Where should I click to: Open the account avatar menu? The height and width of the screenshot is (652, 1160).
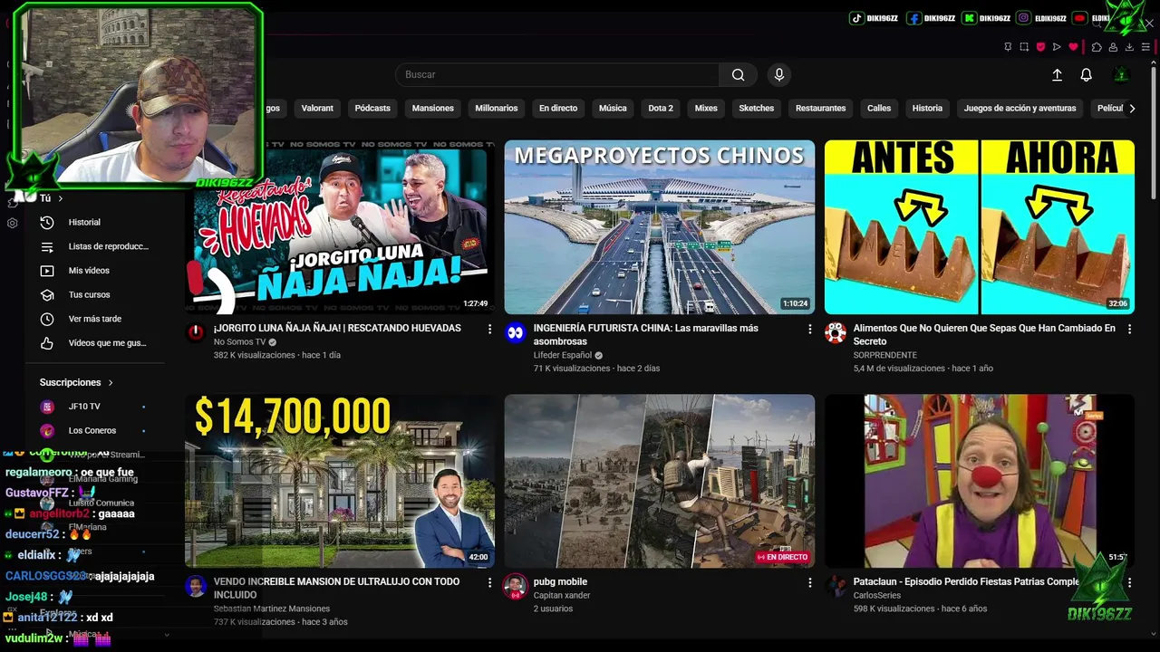pos(1121,75)
